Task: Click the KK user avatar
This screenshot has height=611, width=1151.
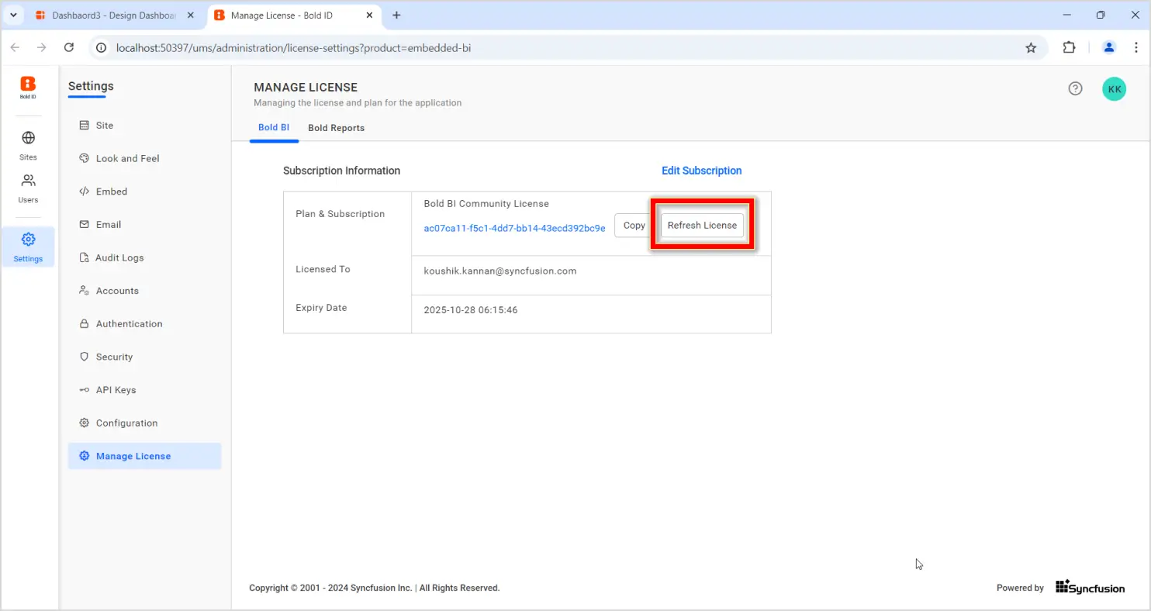Action: [1114, 89]
